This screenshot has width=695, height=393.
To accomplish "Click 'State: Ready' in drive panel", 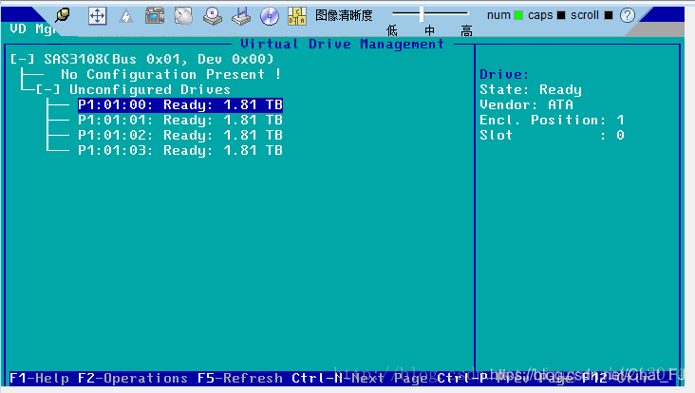I will (x=531, y=90).
